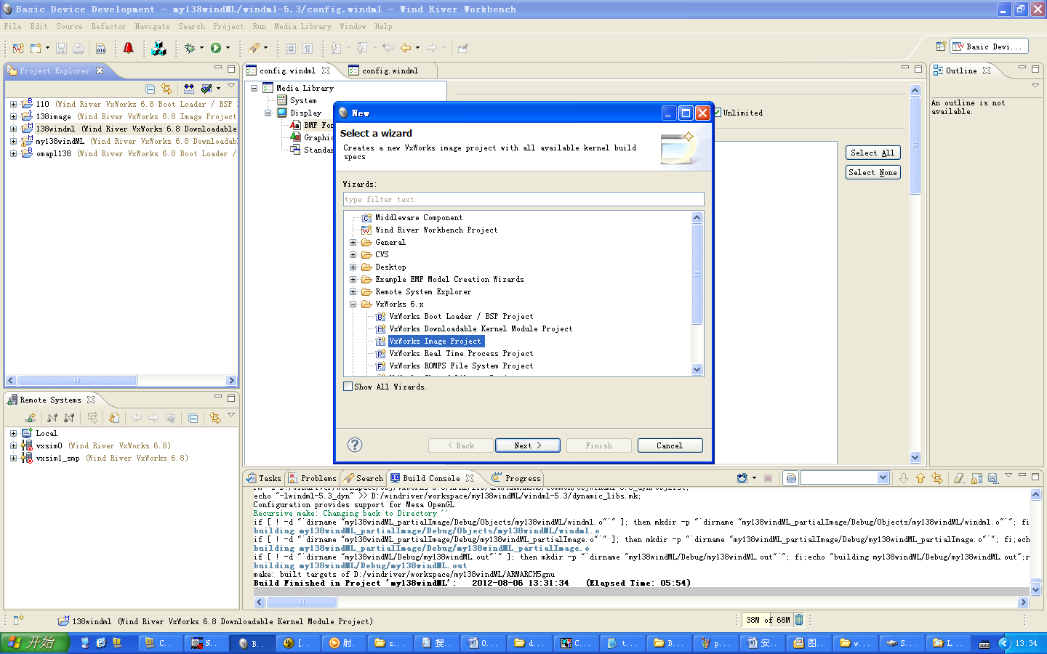Close the Project Explorer view tab
1047x654 pixels.
[100, 70]
